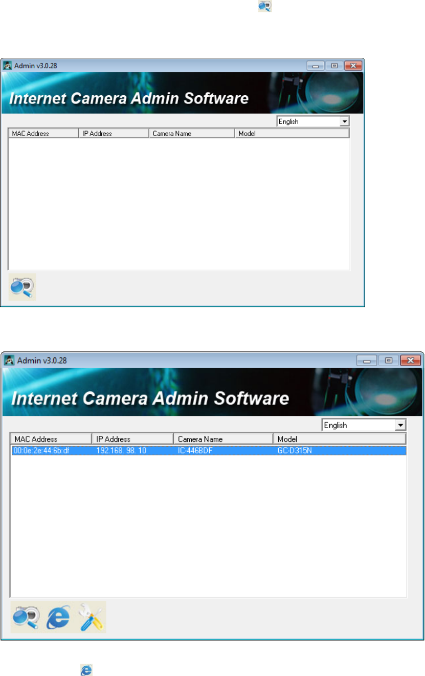Viewport: 425px width, 676px height.
Task: Sort by MAC Address column in lower window
Action: point(51,439)
